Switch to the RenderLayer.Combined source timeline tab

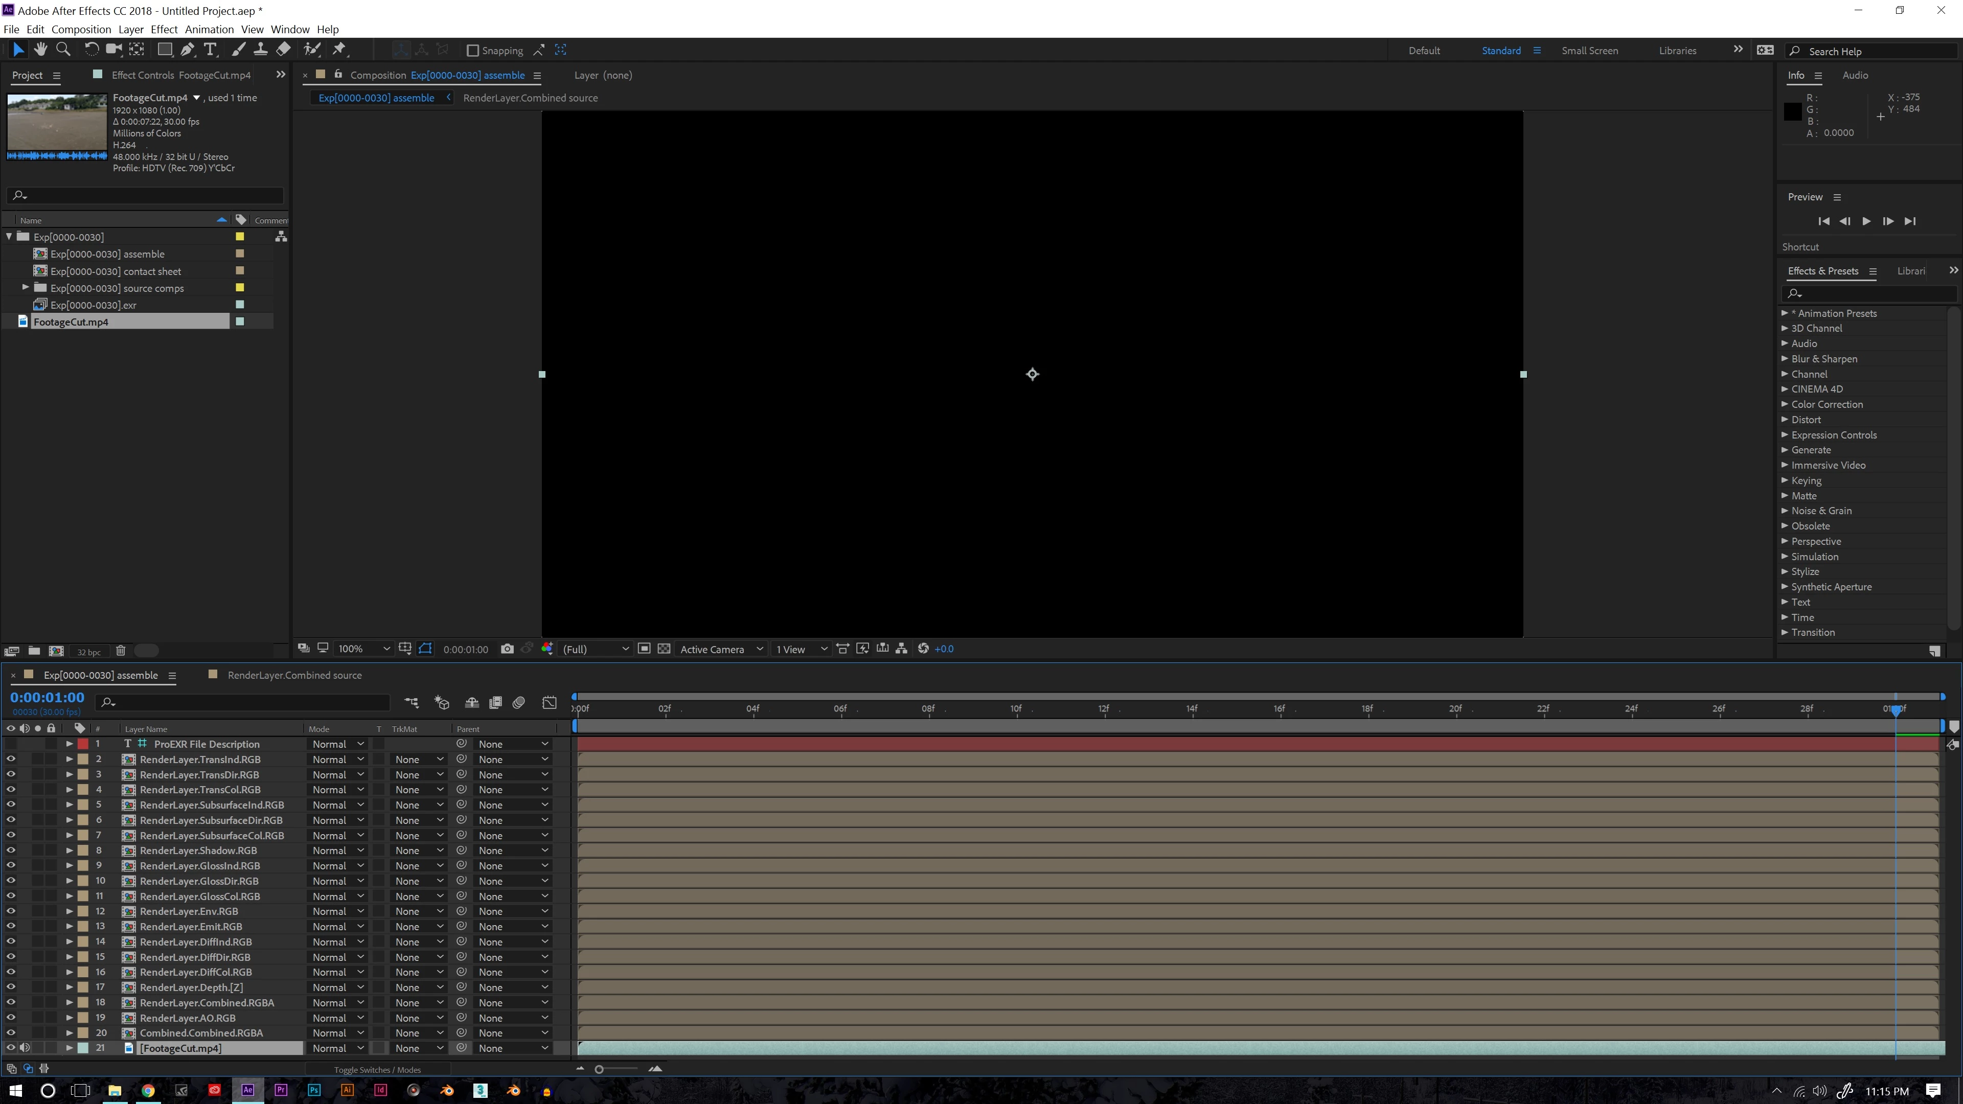coord(294,675)
